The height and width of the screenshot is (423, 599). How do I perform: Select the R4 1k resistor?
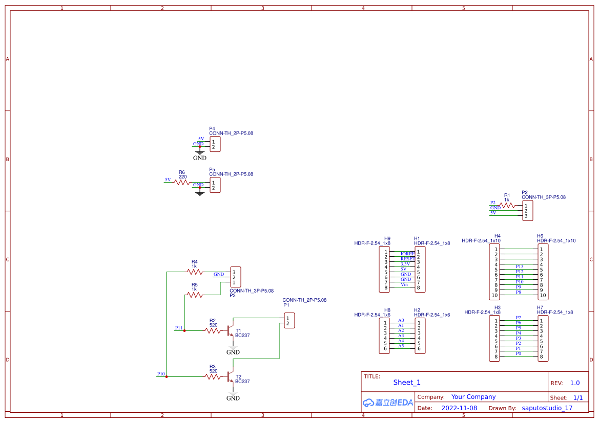[194, 272]
